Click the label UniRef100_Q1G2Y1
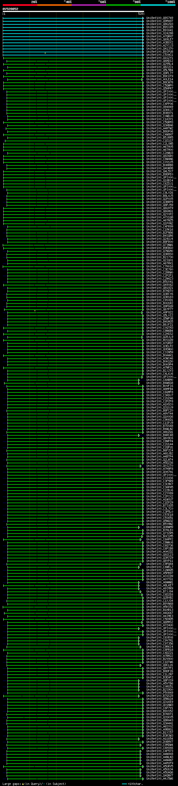Viewport: 178px width, 786px height. coord(160,58)
